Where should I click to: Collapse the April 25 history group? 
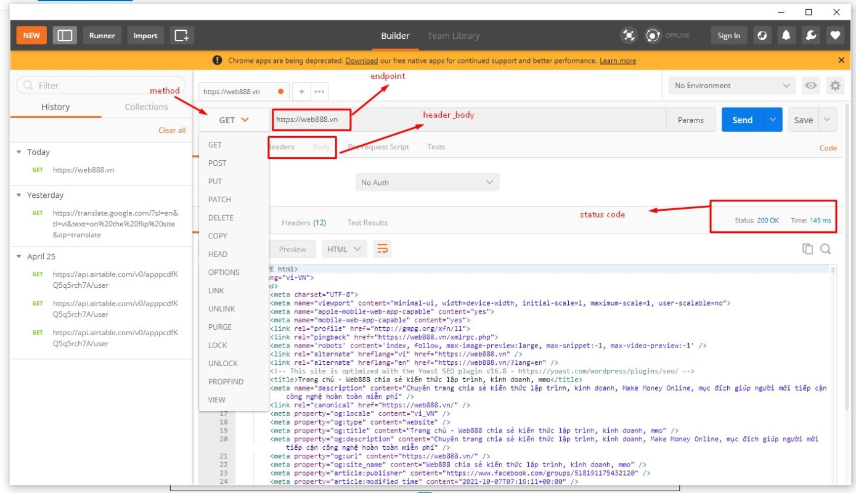click(x=18, y=256)
